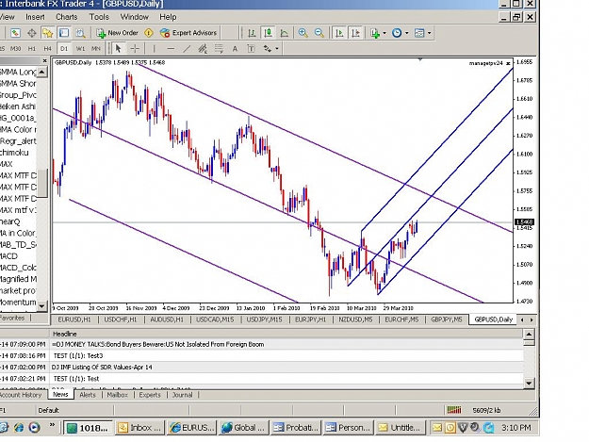Open the Help menu
Image resolution: width=589 pixels, height=442 pixels.
[x=168, y=17]
